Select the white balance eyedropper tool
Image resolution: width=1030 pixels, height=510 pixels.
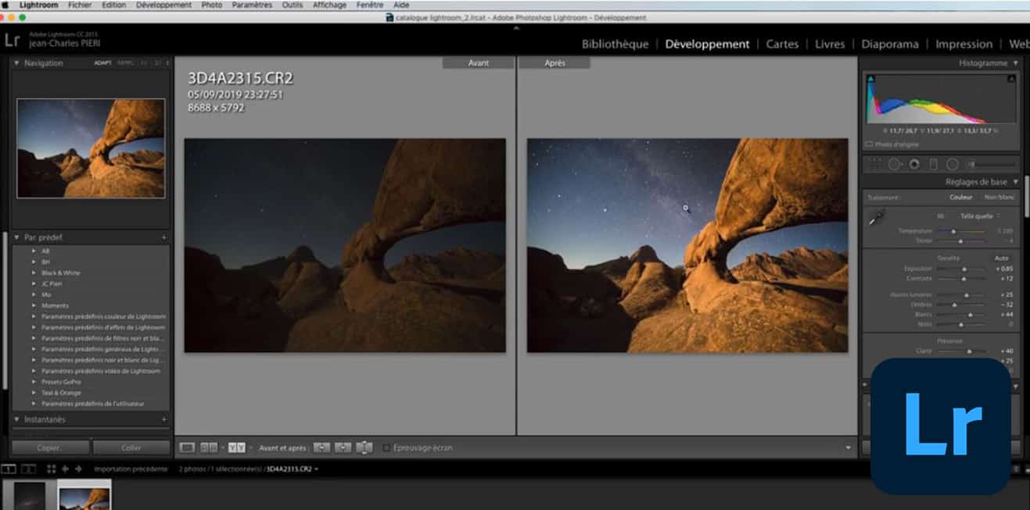coord(876,219)
